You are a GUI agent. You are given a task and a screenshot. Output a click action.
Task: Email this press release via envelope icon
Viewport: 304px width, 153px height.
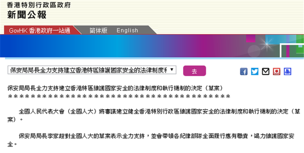coord(265,71)
